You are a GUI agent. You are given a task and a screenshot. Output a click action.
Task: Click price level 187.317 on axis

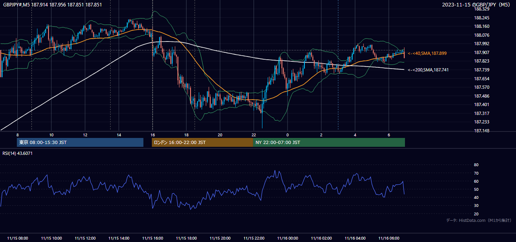(482, 113)
